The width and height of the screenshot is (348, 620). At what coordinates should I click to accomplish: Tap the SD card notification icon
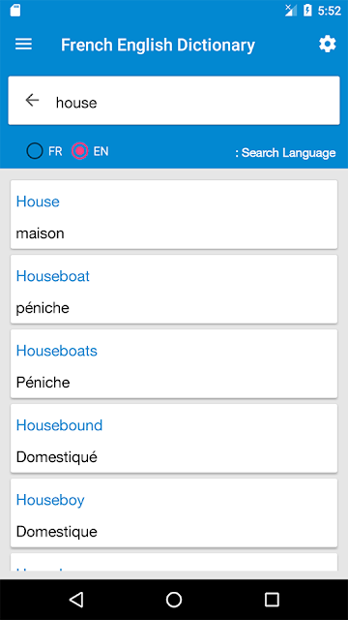coord(15,11)
